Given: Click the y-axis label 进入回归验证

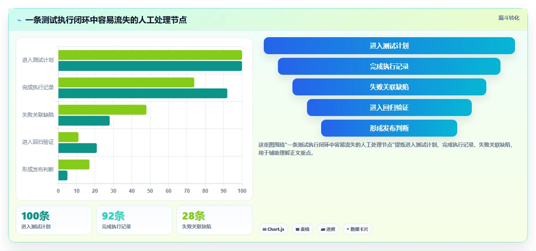Looking at the screenshot, I should tap(38, 142).
